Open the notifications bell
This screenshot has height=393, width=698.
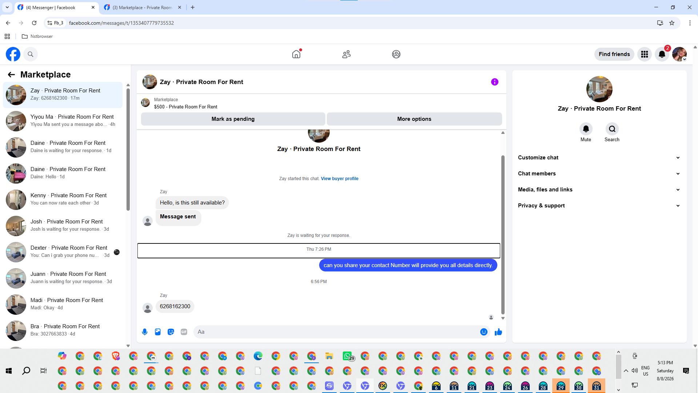662,54
